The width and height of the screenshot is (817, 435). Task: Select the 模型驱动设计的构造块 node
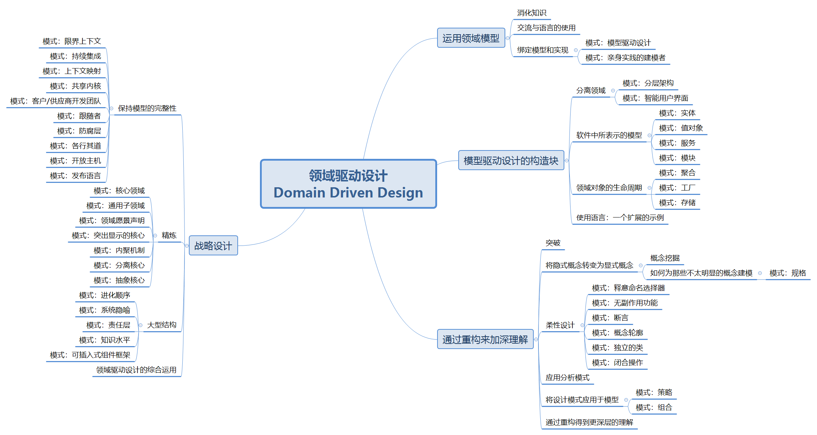(x=511, y=160)
